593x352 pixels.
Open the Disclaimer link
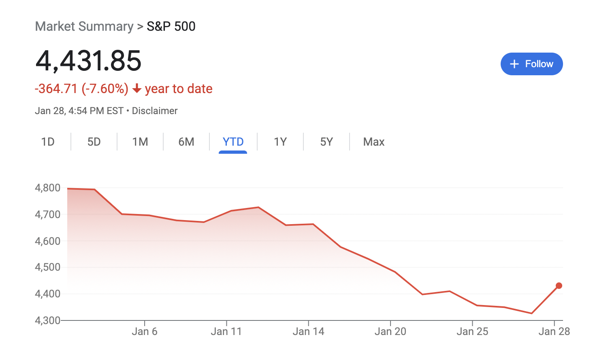(x=155, y=111)
